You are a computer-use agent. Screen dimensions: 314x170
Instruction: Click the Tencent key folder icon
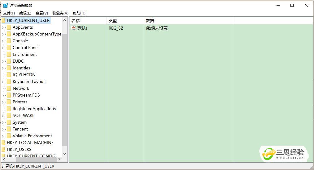tap(9, 129)
